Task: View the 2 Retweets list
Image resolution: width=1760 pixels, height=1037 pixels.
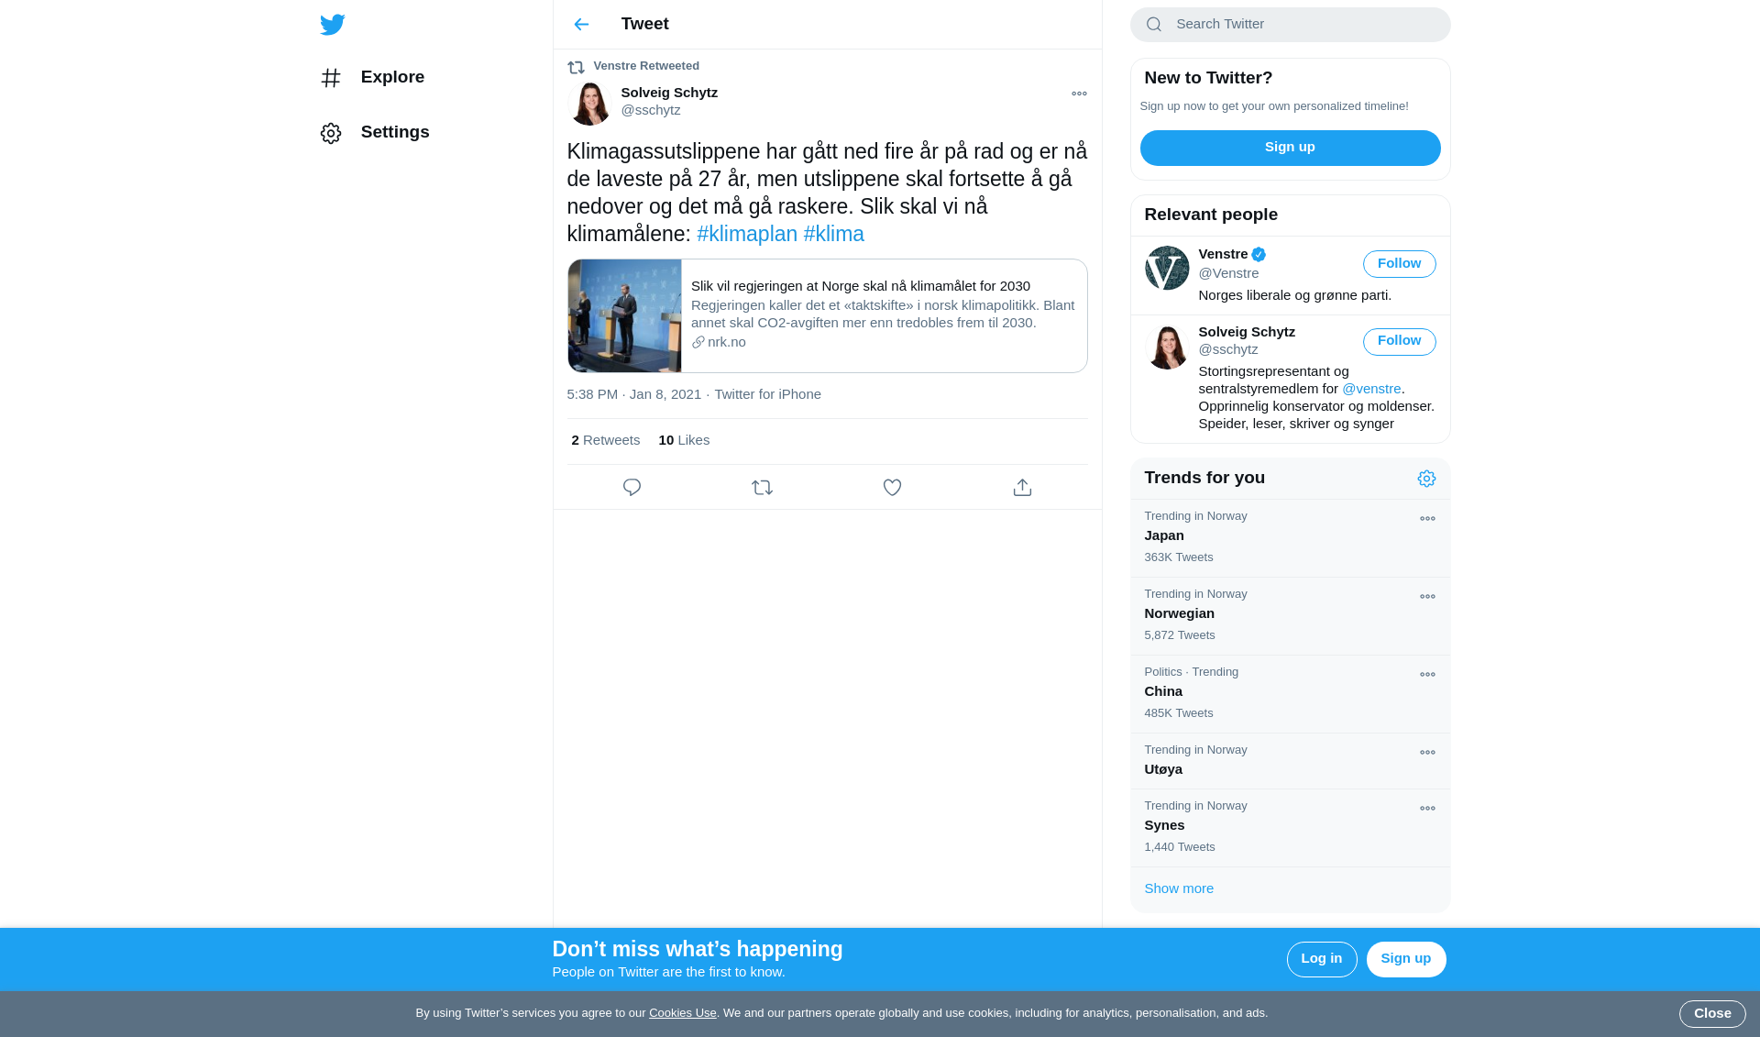Action: pos(605,440)
